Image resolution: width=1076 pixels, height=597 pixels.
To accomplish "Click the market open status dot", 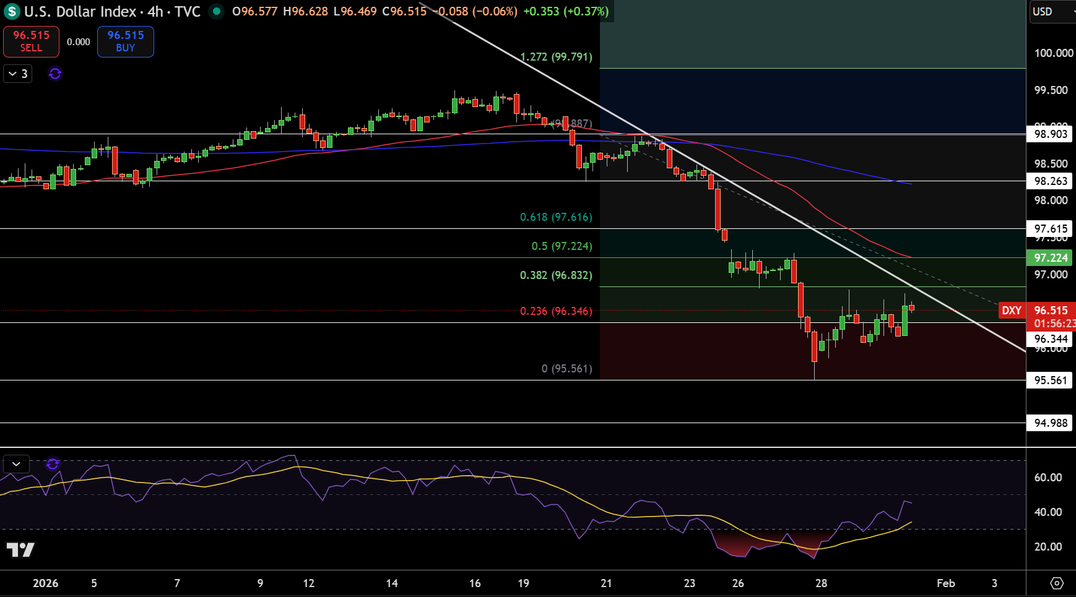I will tap(216, 11).
